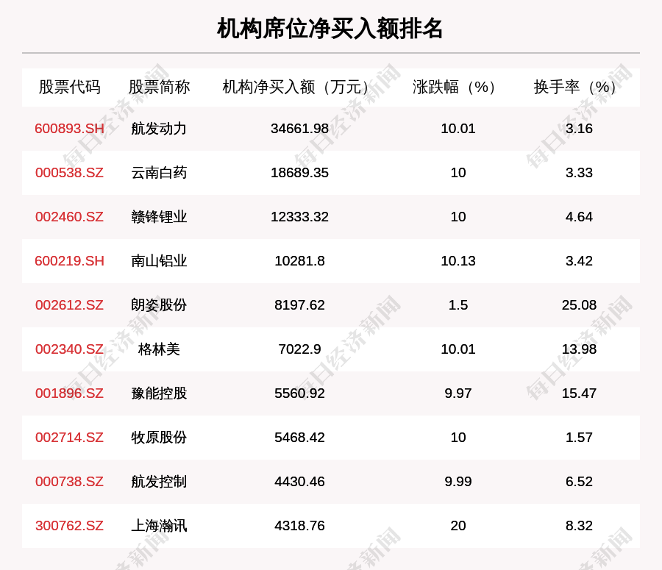Open stock code 000538.SZ link

tap(69, 173)
